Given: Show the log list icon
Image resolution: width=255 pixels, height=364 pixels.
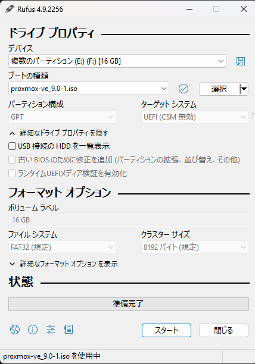Looking at the screenshot, I should [x=69, y=329].
